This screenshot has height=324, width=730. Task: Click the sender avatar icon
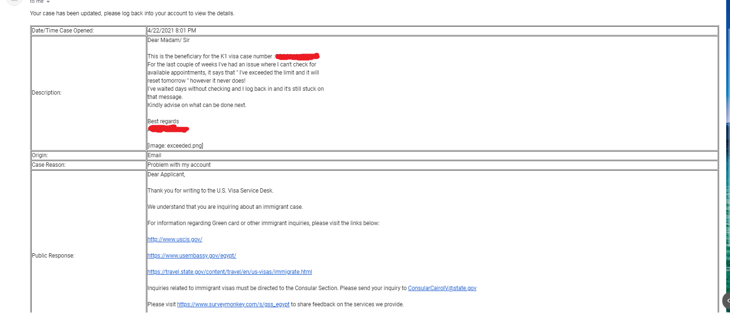(x=14, y=1)
